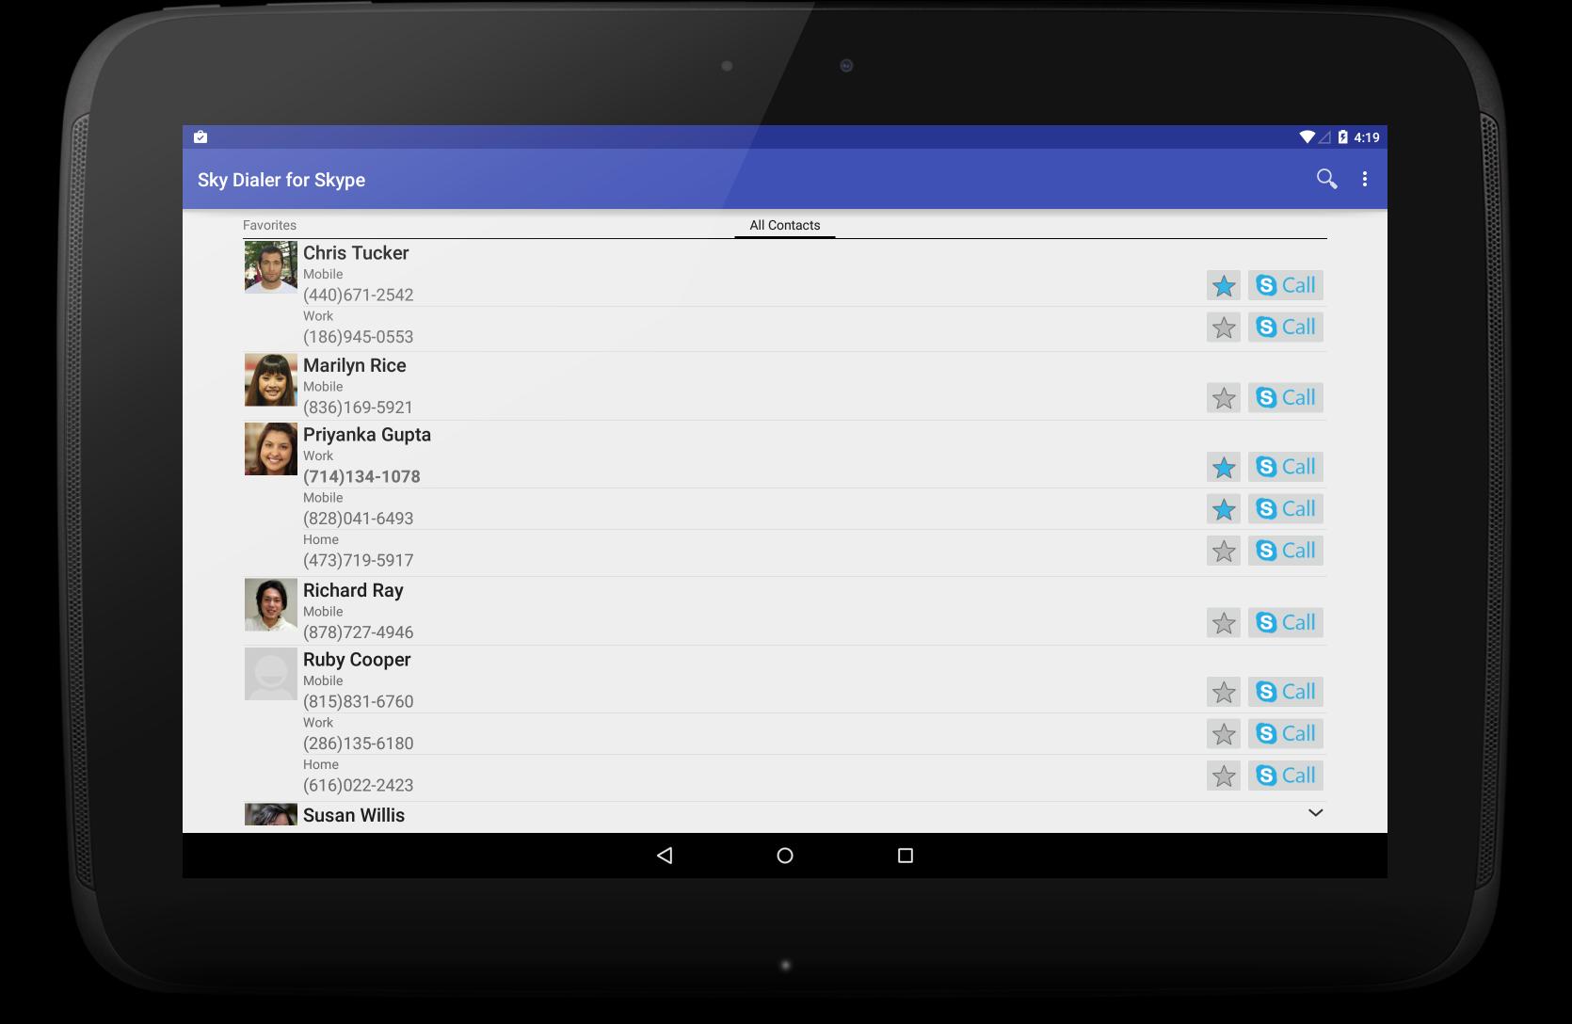Select the Priyanka Gupta name

click(367, 435)
